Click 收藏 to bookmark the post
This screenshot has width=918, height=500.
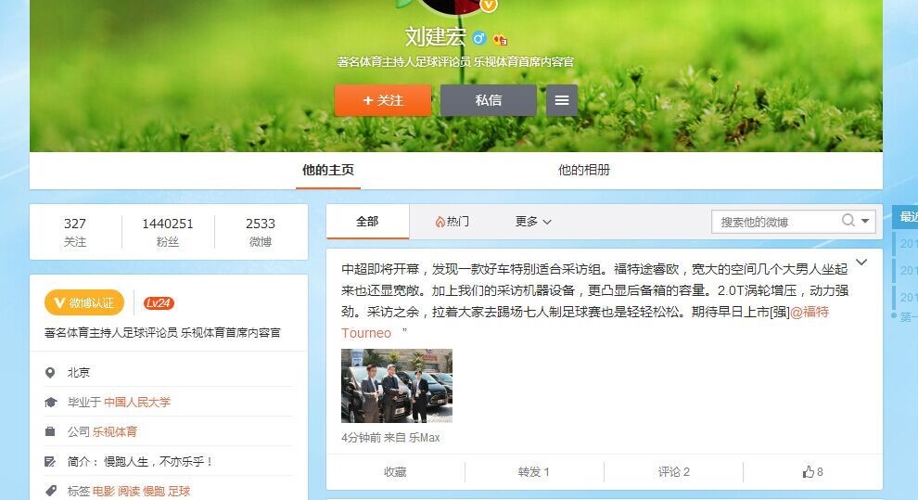pos(395,472)
